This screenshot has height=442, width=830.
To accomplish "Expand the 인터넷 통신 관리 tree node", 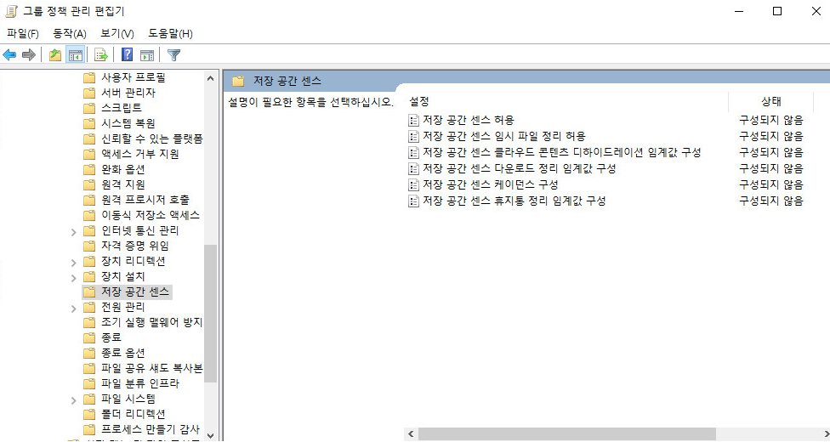I will (x=74, y=231).
